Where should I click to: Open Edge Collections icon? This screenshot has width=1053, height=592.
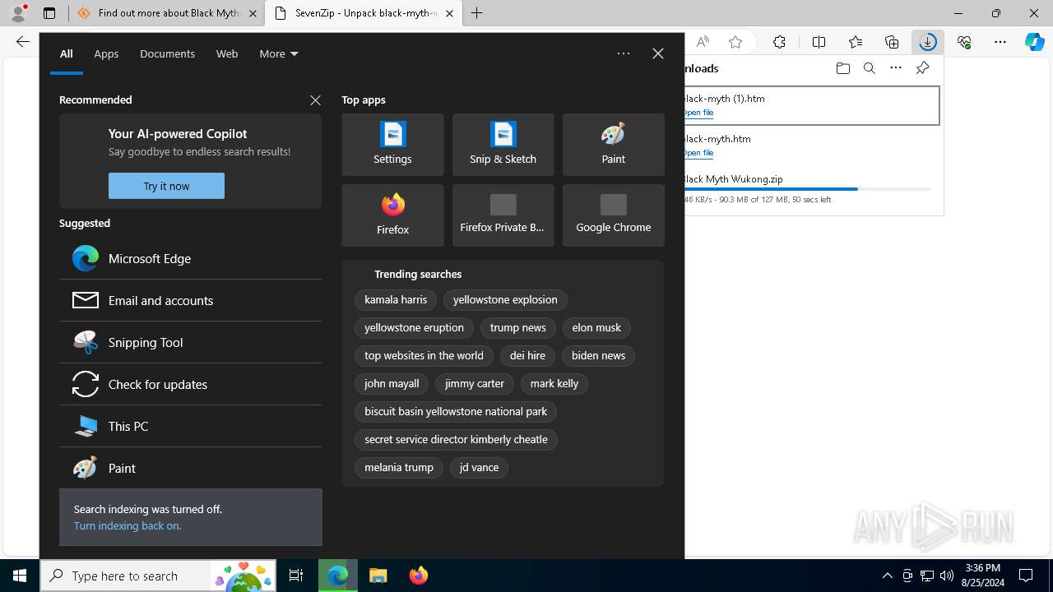coord(892,42)
